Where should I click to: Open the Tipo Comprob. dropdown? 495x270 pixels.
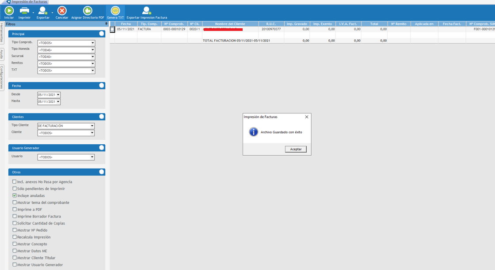(93, 43)
